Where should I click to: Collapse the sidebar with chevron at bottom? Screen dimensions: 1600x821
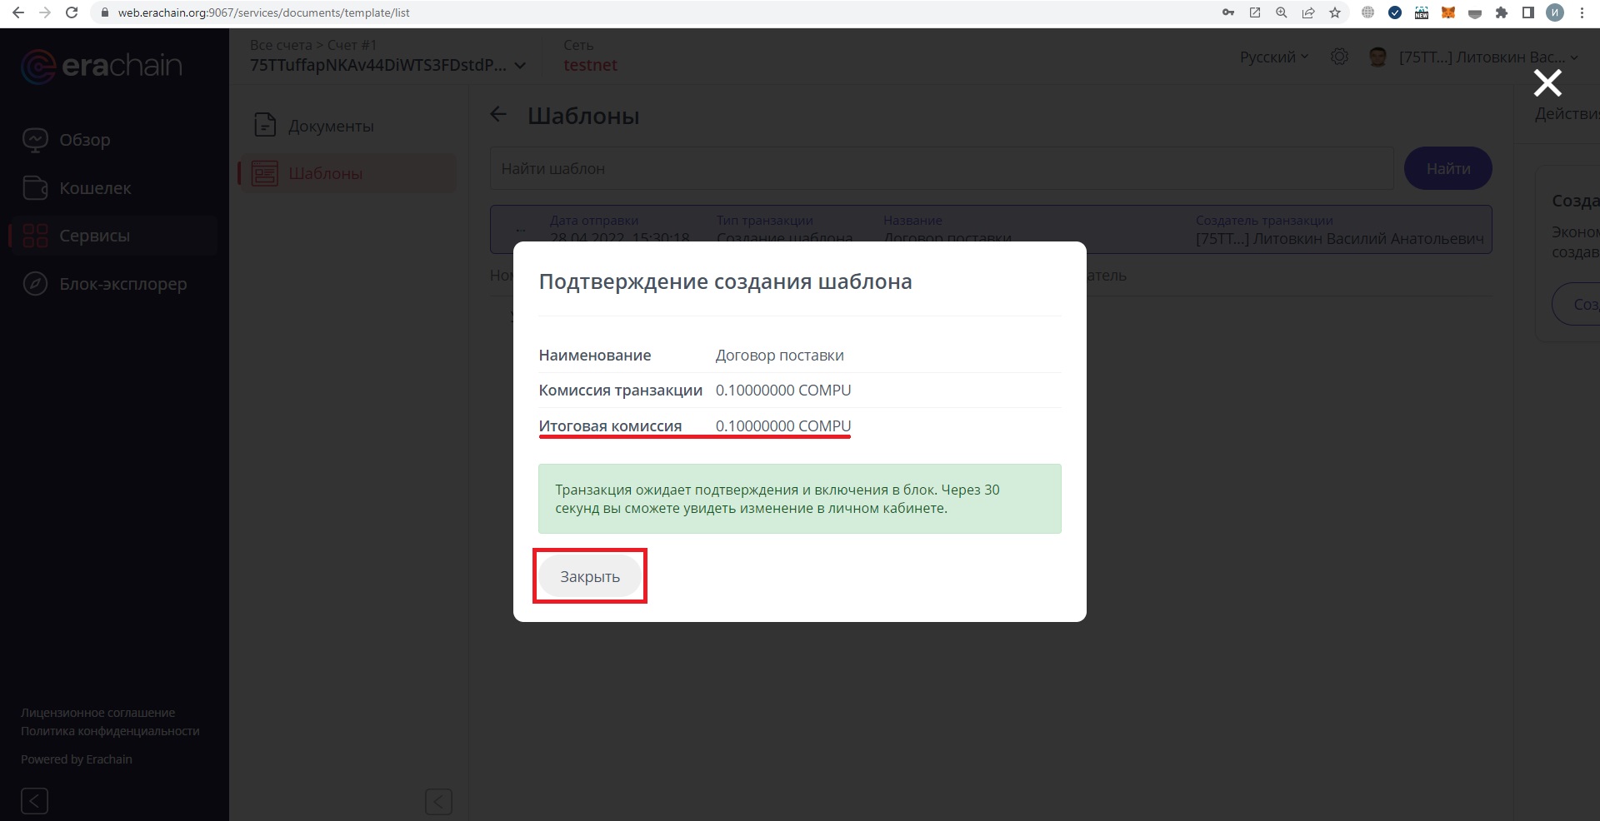tap(34, 801)
